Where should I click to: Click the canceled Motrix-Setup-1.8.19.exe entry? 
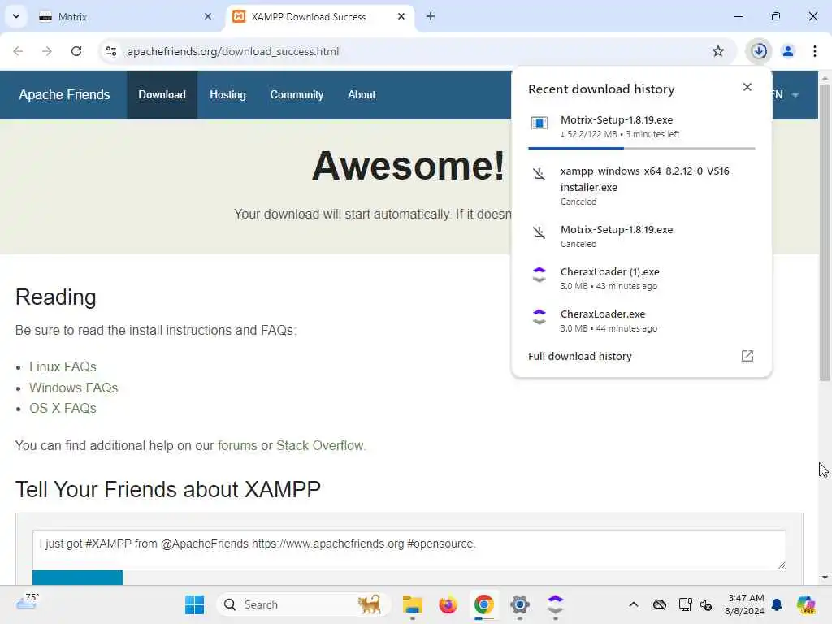point(642,236)
